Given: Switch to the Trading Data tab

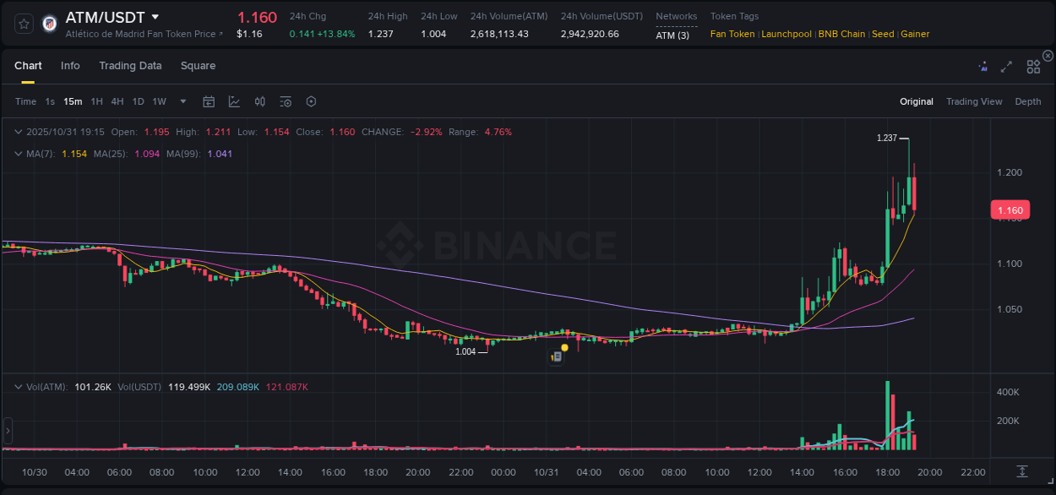Looking at the screenshot, I should [x=130, y=66].
